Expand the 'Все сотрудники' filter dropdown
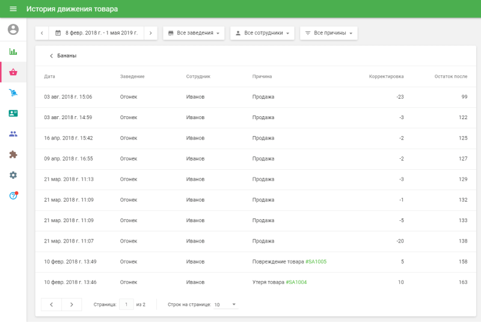The width and height of the screenshot is (481, 322). pos(262,33)
